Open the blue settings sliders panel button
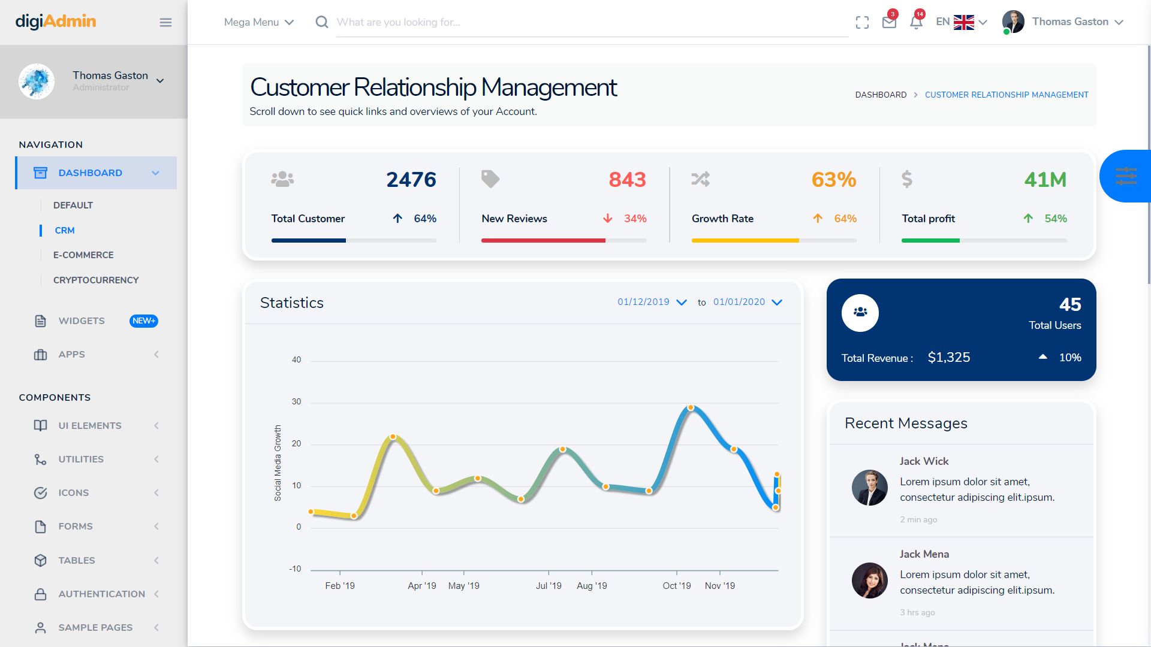 coord(1126,176)
